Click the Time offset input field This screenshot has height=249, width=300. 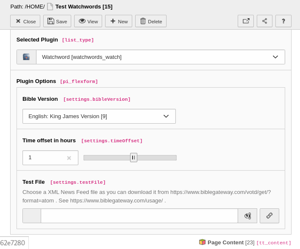coord(50,158)
